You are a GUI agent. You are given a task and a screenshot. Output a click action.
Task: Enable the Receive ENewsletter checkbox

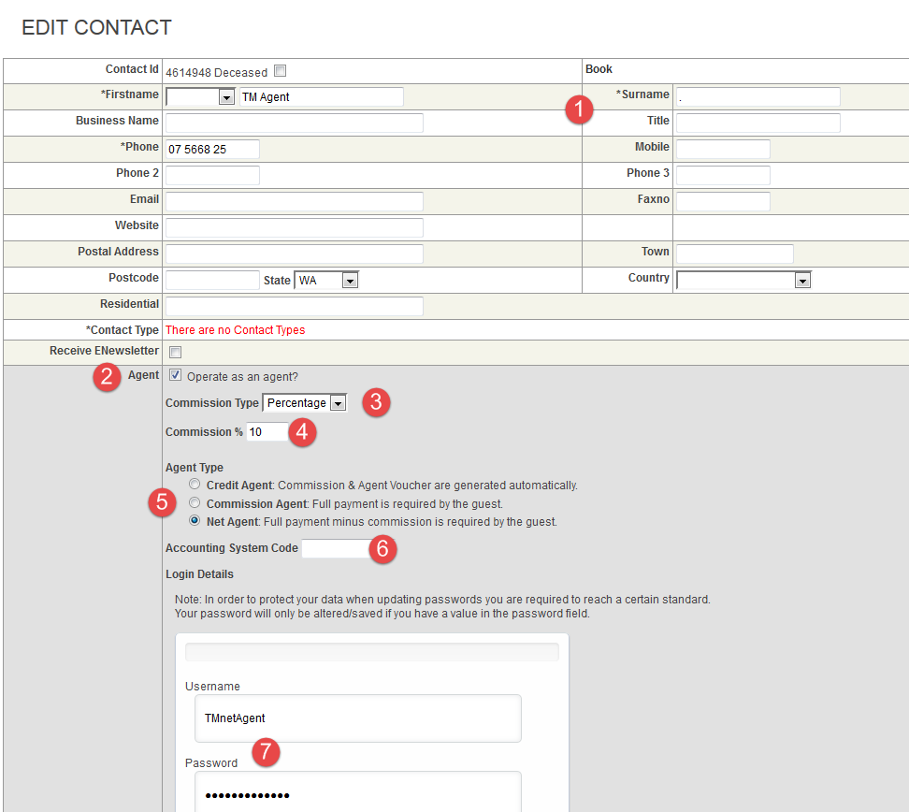(x=175, y=352)
